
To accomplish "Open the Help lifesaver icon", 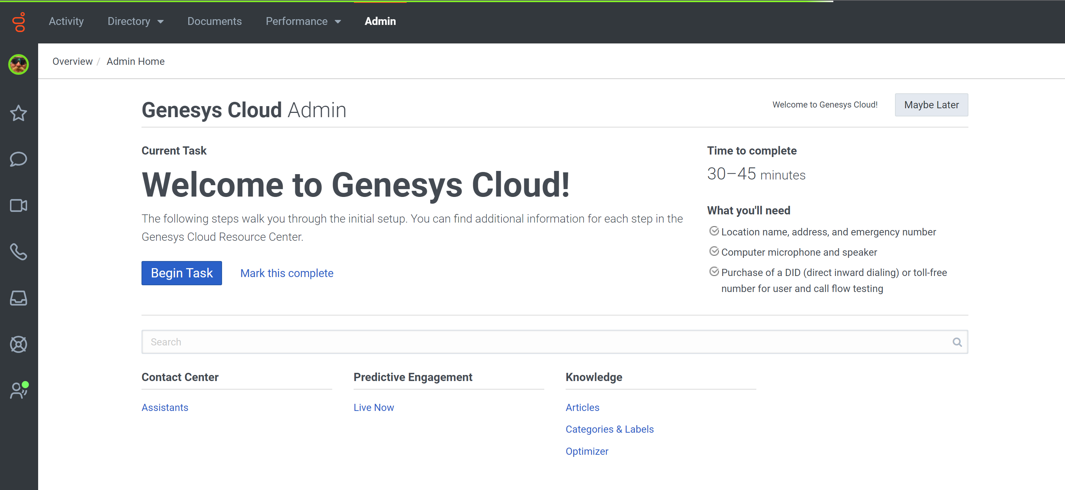I will coord(19,344).
